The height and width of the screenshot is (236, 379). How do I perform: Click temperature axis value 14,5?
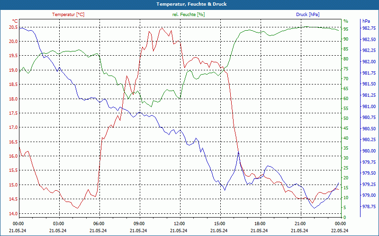[x=13, y=199]
